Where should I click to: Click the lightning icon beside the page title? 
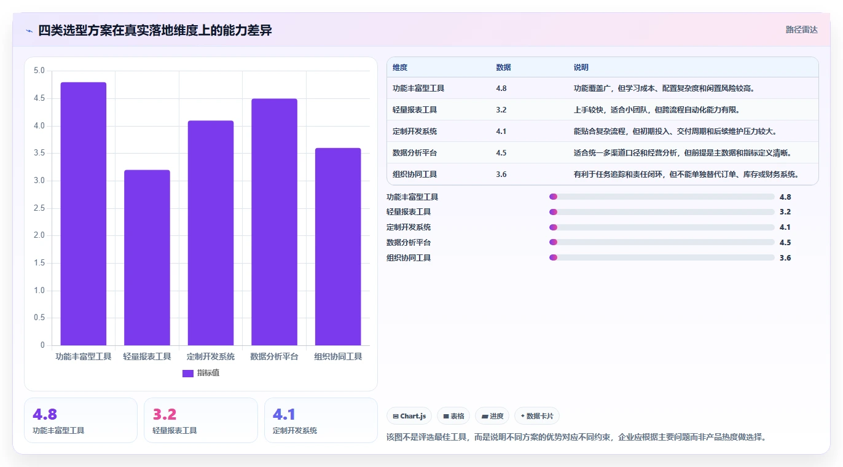pyautogui.click(x=29, y=31)
